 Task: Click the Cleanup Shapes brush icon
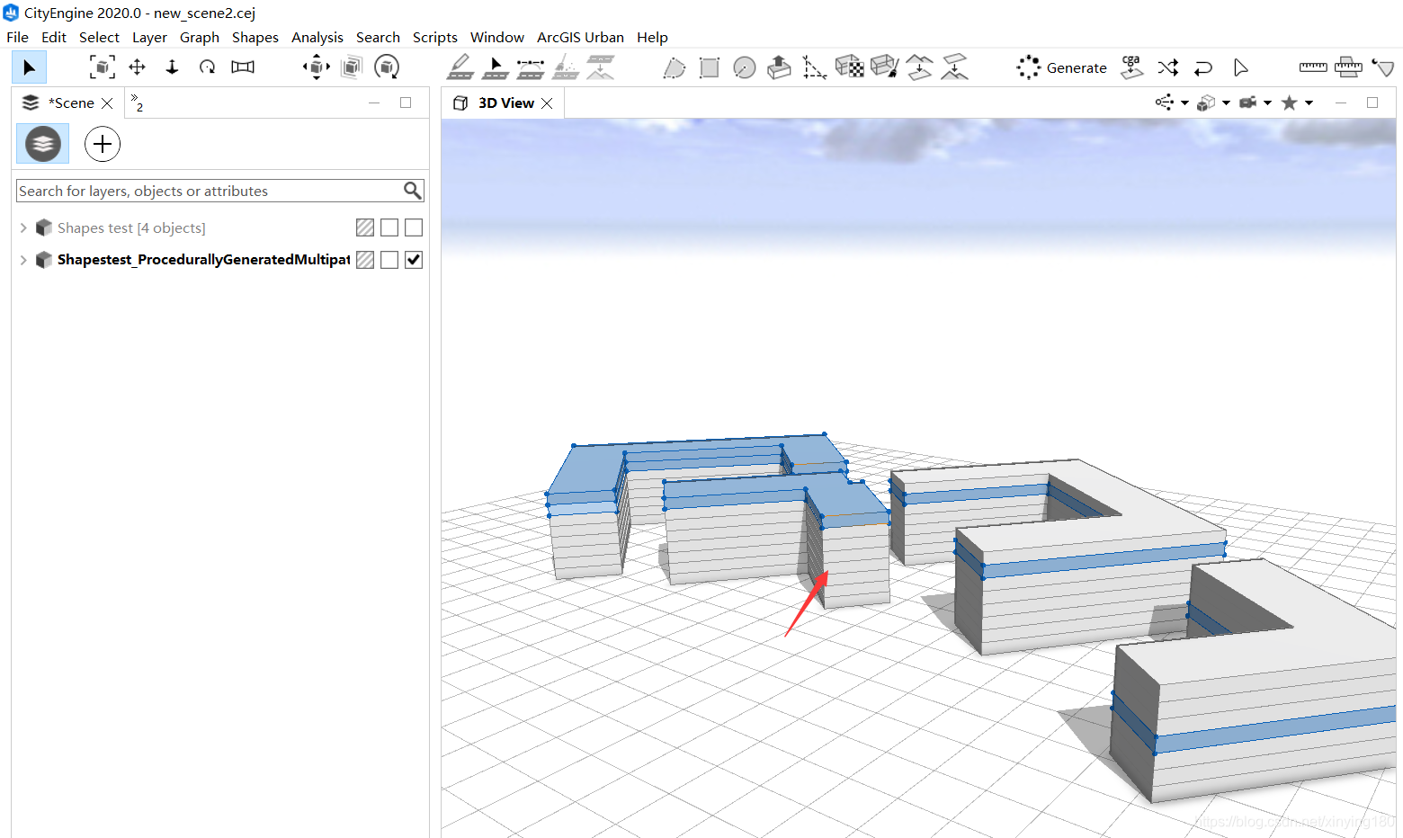click(885, 67)
